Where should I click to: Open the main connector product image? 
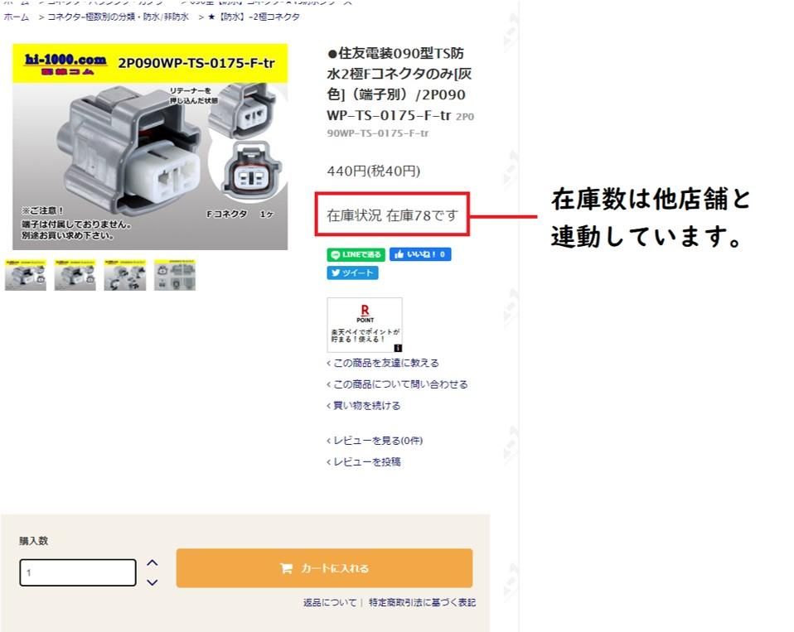pos(150,147)
